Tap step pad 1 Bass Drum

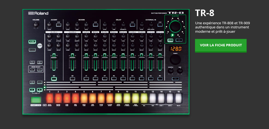coord(50,98)
